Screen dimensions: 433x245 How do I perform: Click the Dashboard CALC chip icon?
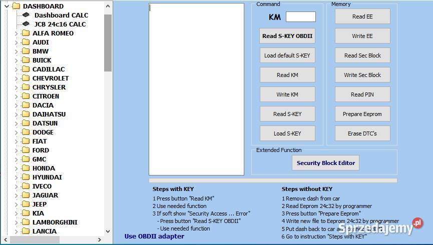click(26, 15)
